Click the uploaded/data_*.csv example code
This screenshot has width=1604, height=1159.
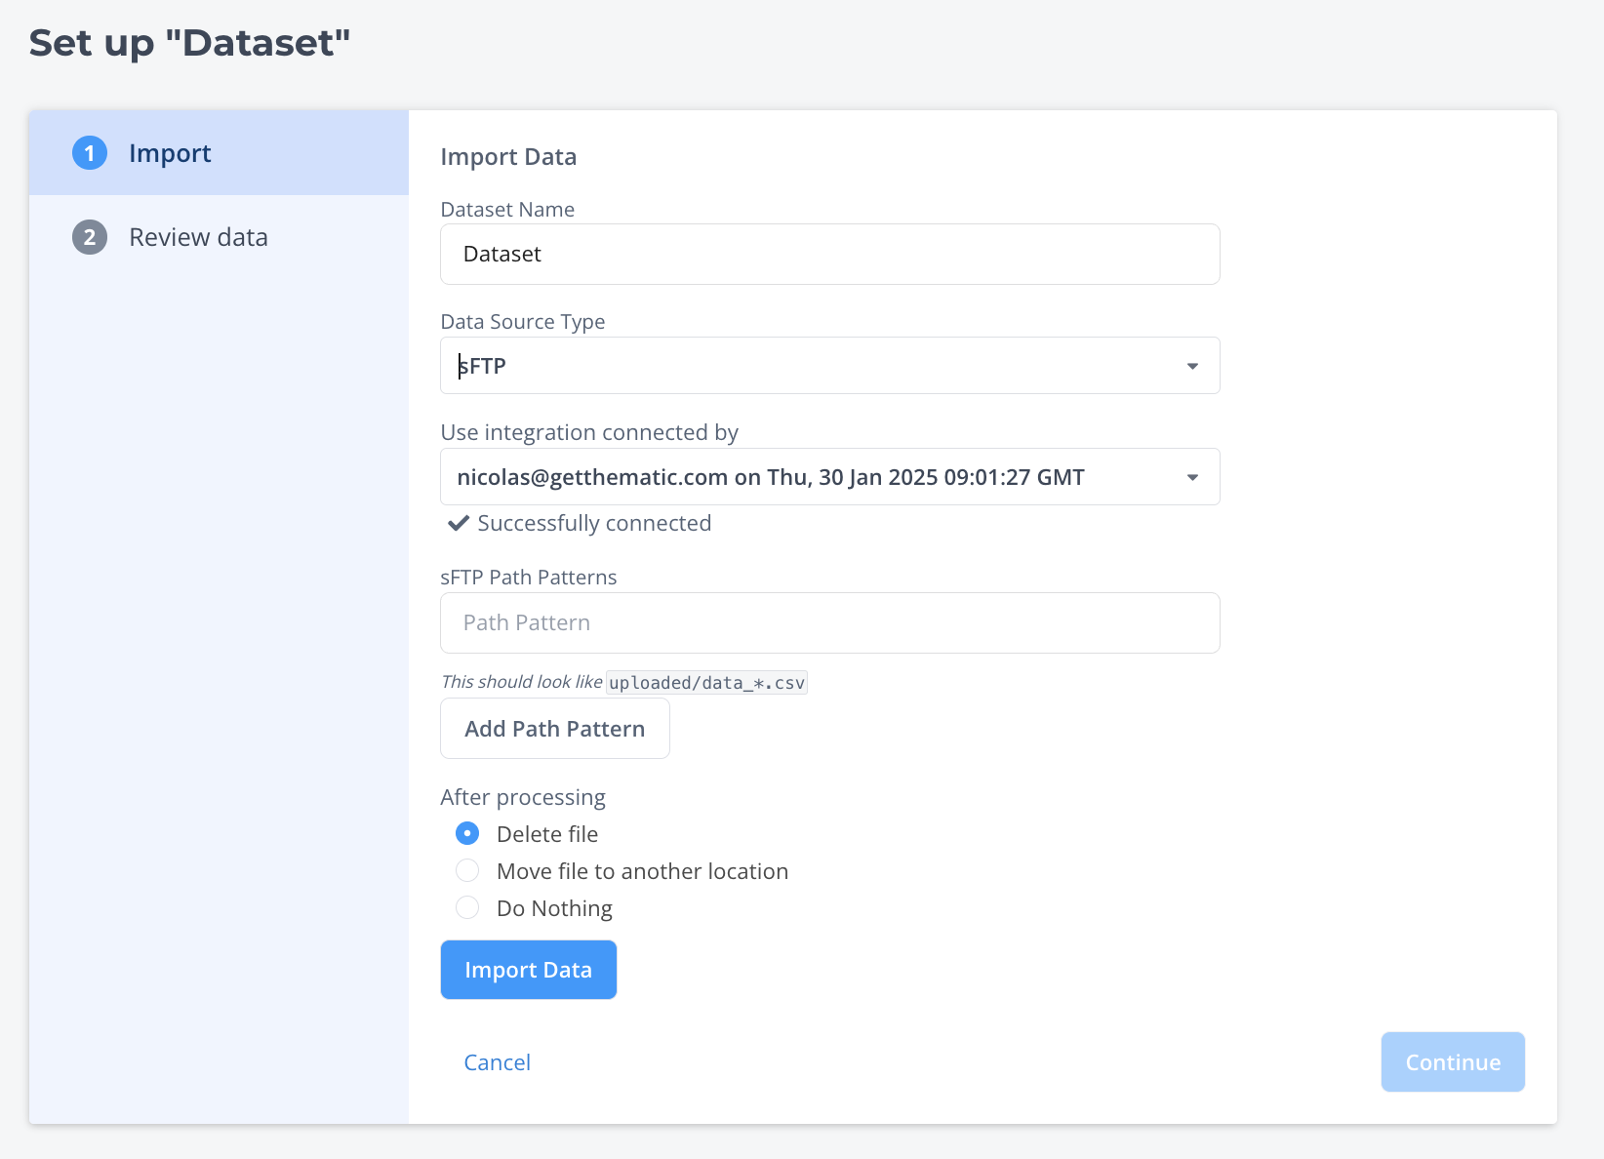706,683
